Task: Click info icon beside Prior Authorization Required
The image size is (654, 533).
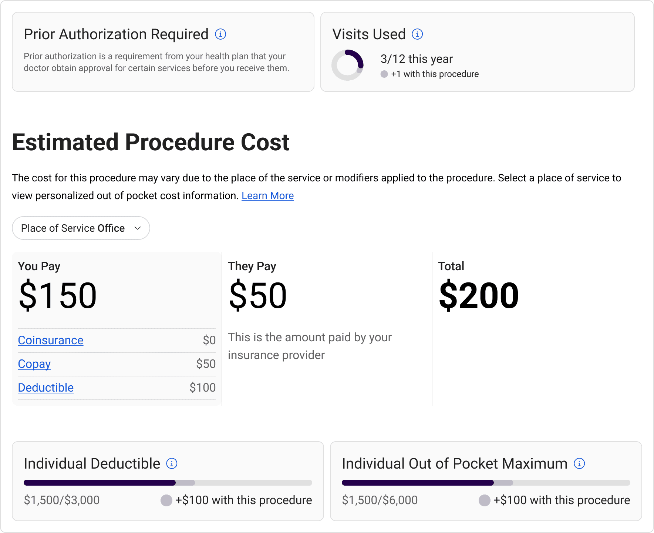Action: 220,34
